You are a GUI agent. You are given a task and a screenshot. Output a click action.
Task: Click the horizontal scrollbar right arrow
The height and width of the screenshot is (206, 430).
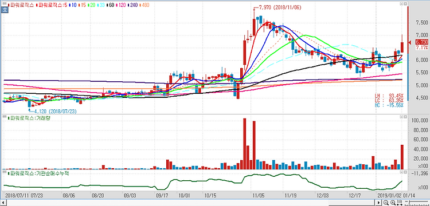[x=378, y=203]
